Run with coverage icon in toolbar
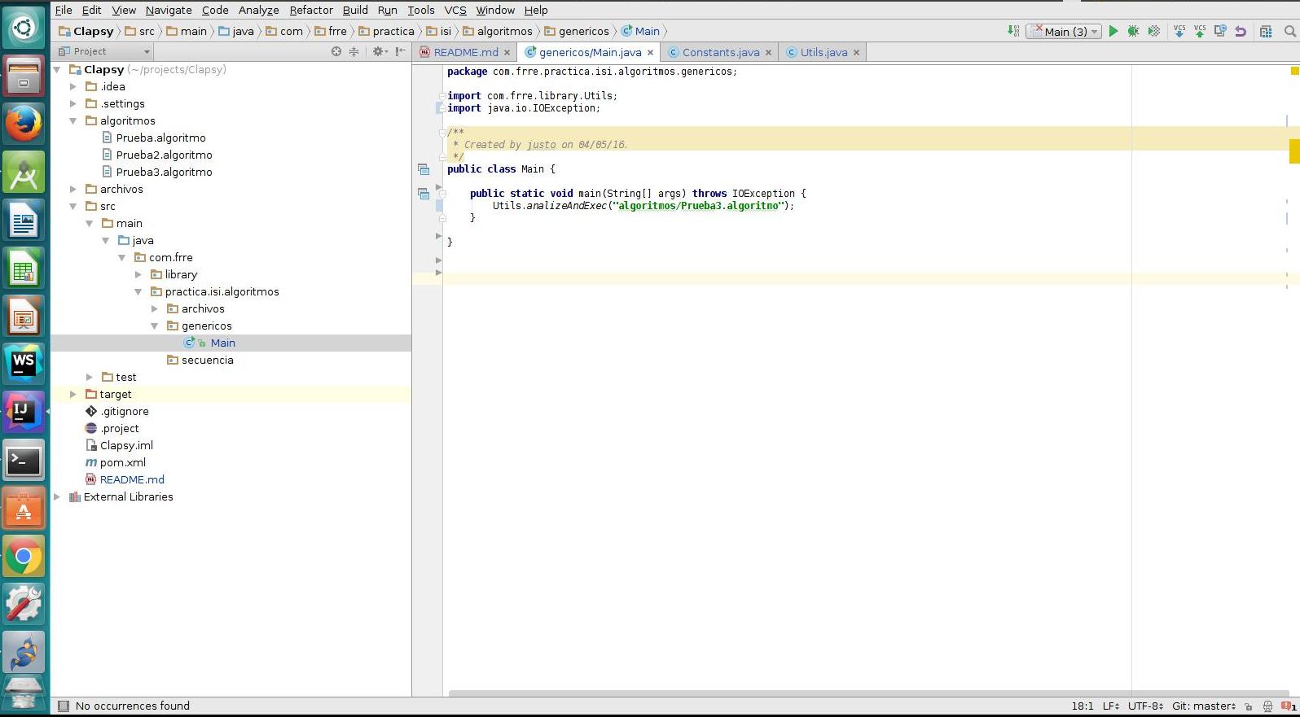 [x=1153, y=32]
